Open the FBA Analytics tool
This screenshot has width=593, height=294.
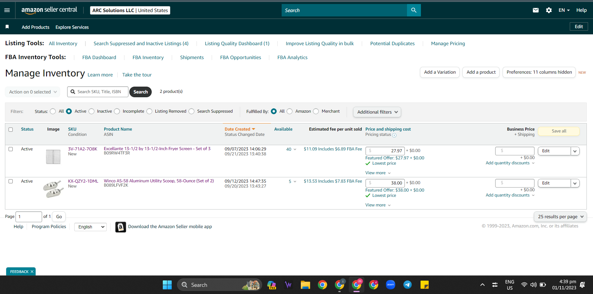tap(292, 58)
